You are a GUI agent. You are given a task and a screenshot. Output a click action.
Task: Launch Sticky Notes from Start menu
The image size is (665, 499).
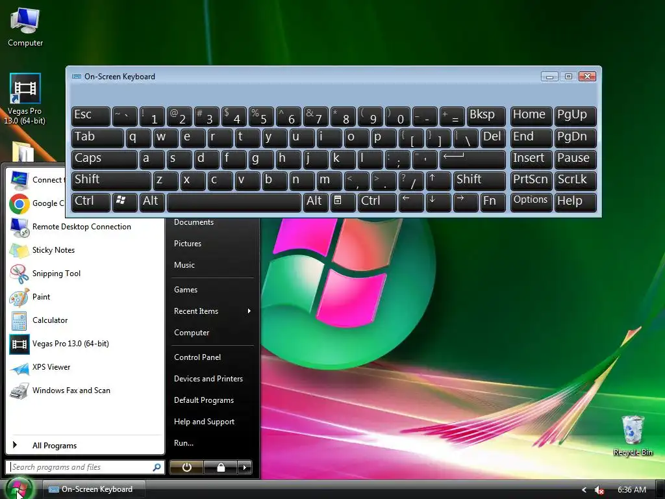tap(84, 250)
